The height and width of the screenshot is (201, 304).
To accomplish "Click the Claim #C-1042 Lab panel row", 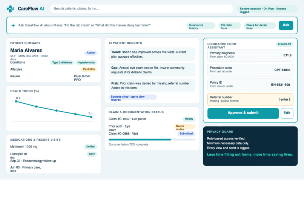I will click(x=152, y=119).
